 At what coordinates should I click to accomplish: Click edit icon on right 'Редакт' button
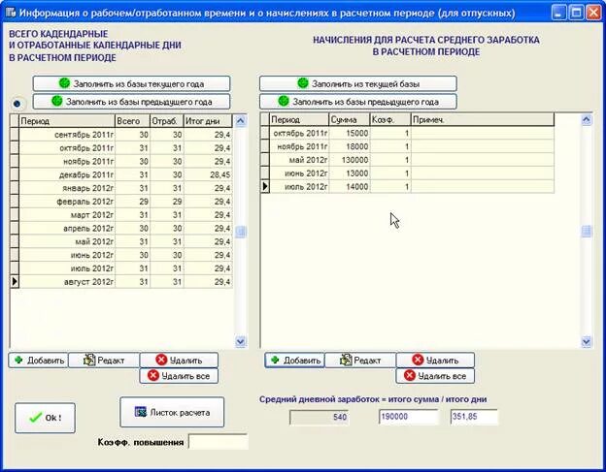[x=345, y=360]
